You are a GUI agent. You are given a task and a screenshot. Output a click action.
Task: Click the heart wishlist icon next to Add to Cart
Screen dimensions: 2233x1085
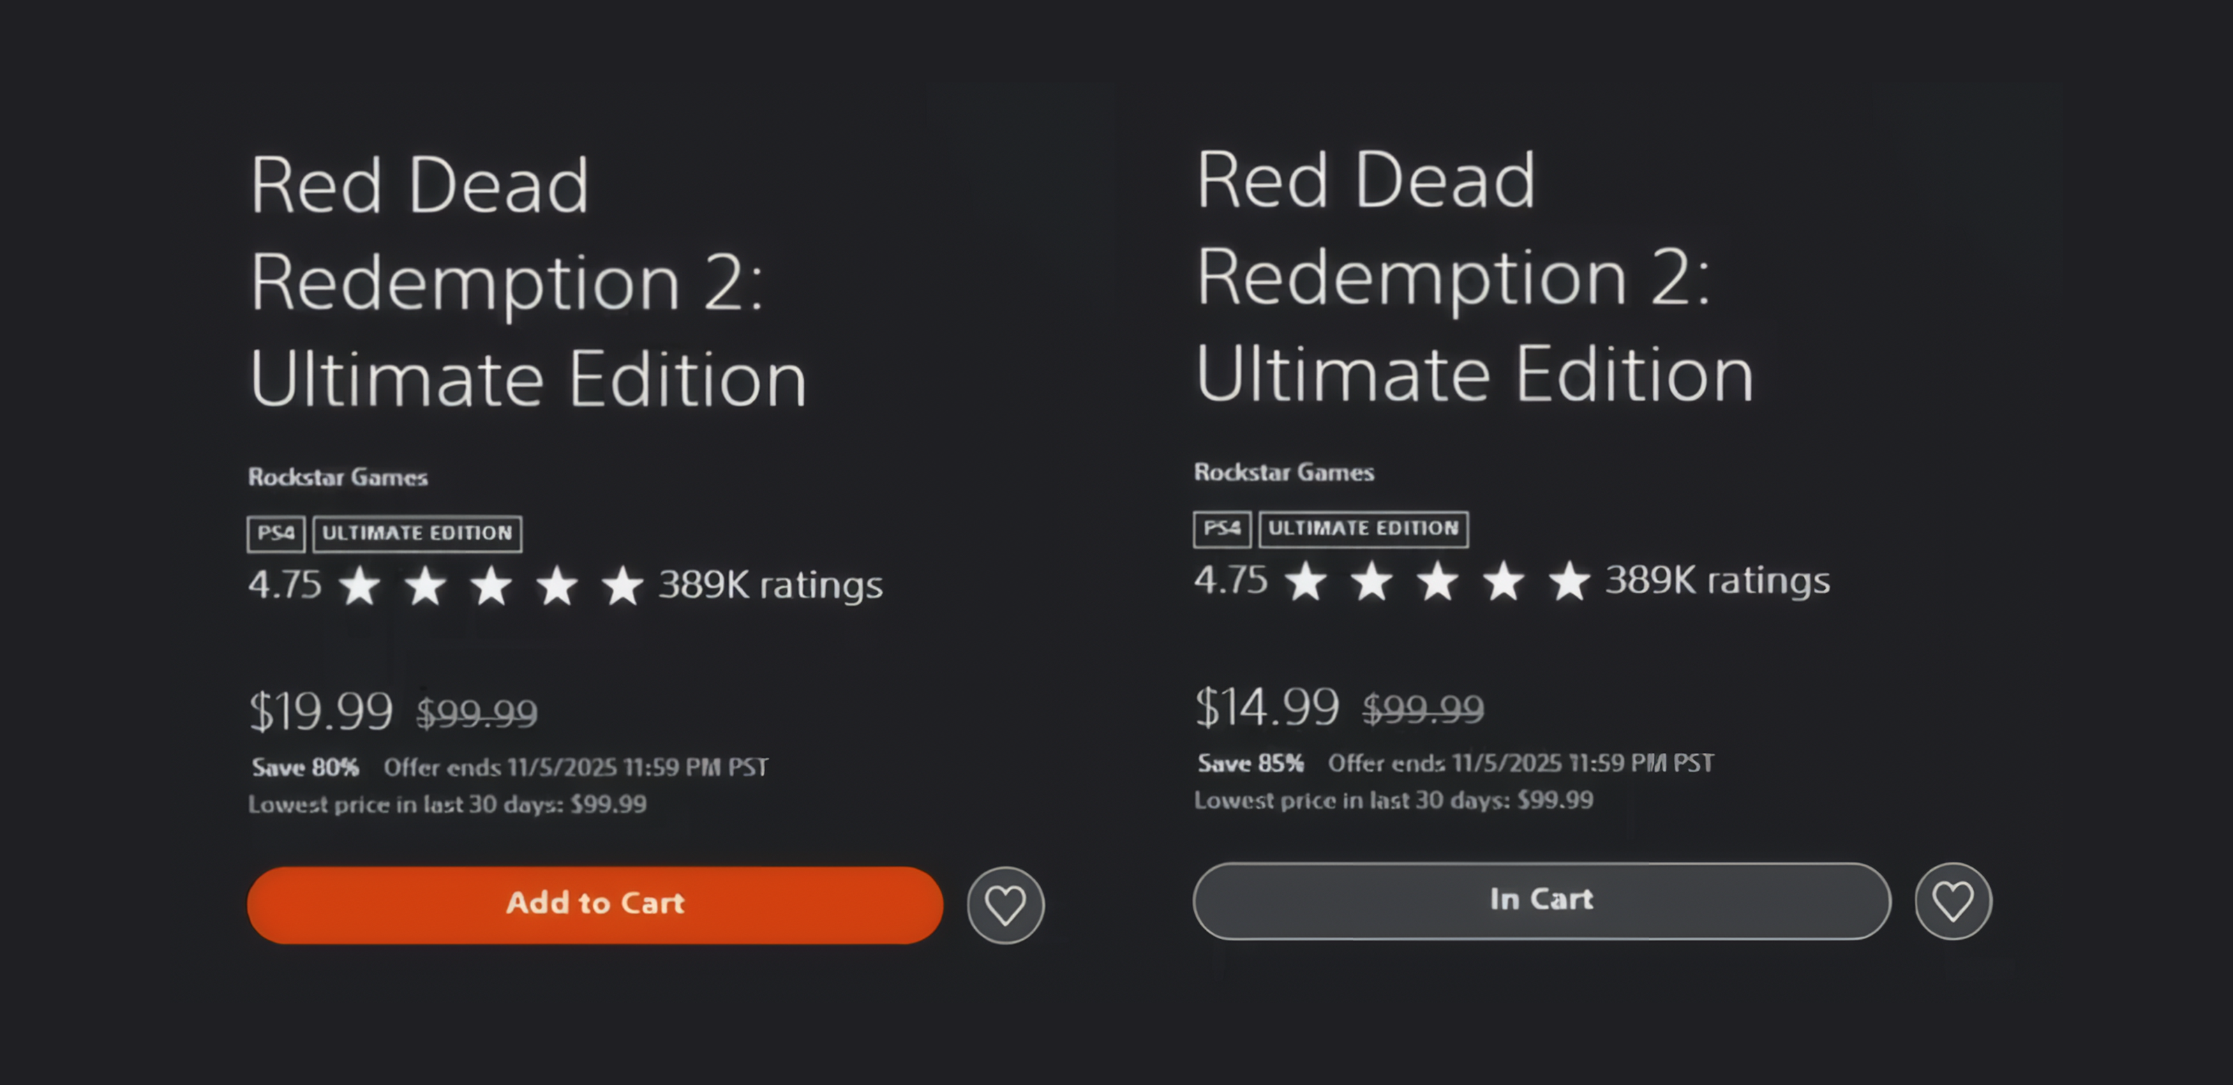(1005, 904)
